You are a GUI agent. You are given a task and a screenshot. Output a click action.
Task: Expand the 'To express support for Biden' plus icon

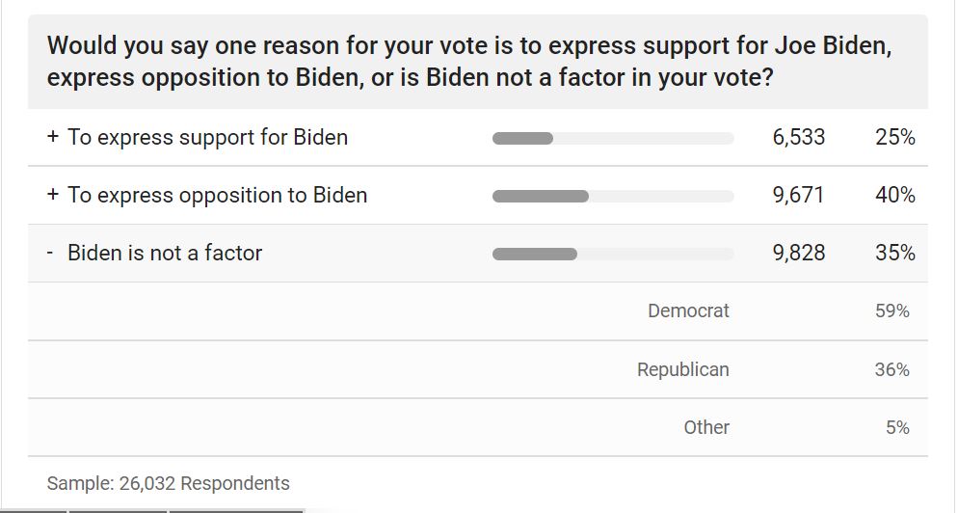point(53,138)
